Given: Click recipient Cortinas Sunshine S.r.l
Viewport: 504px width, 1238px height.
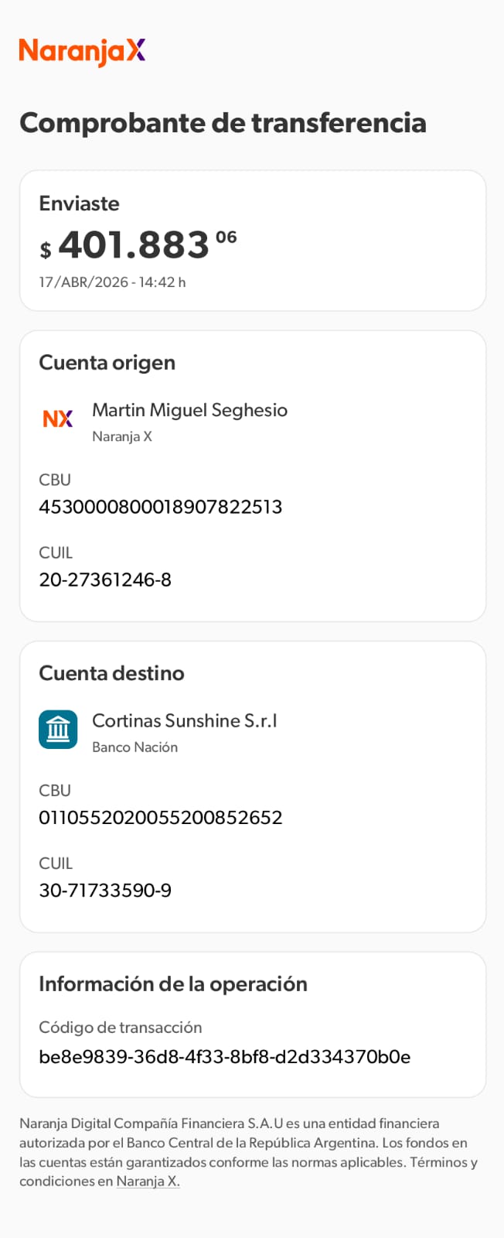Looking at the screenshot, I should [184, 721].
